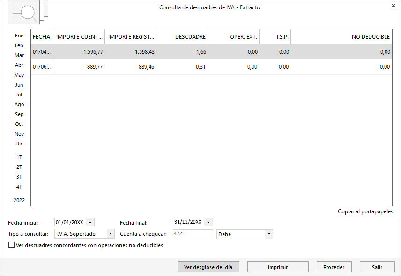Select the Jun month filter

click(19, 85)
